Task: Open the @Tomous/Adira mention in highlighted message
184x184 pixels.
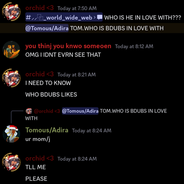Action: tap(47, 28)
